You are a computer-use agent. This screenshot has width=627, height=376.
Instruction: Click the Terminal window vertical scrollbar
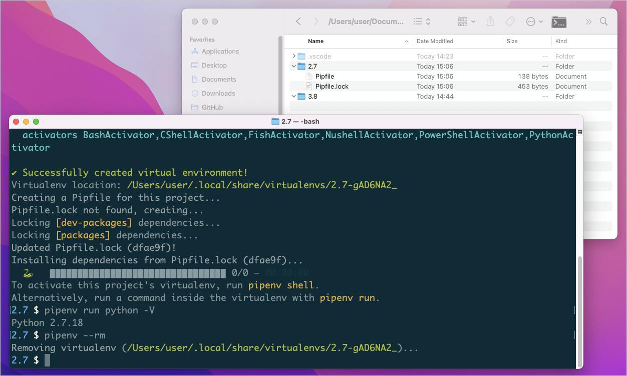coord(580,310)
